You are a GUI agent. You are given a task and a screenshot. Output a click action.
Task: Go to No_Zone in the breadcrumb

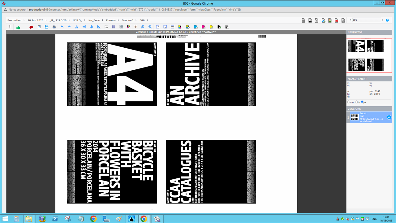(94, 20)
